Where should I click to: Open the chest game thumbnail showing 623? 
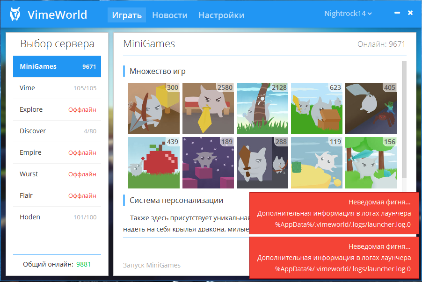(316, 108)
